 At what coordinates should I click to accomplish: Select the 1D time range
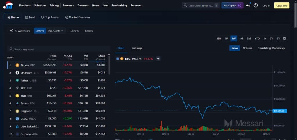226,38
